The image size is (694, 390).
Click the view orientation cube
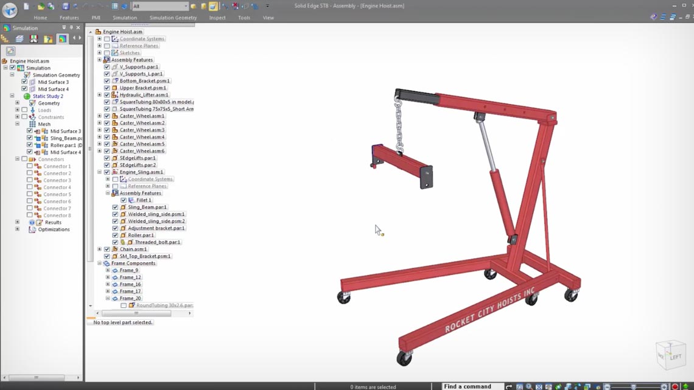[670, 353]
